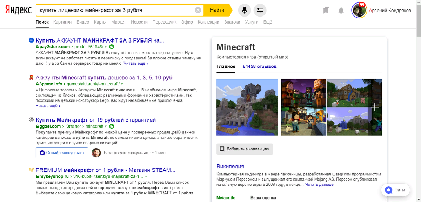Screen dimensions: 421x202
Task: Click the user avatar with 99 badge
Action: point(359,10)
